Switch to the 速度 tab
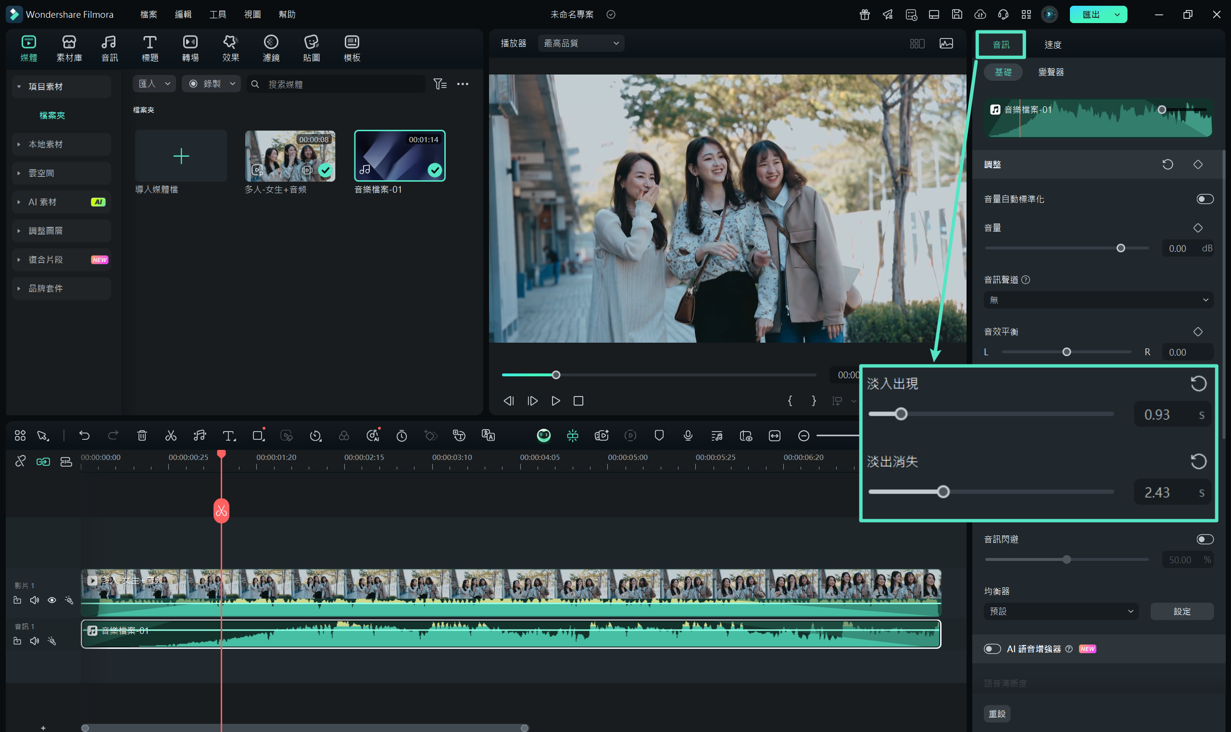The height and width of the screenshot is (732, 1231). click(x=1053, y=44)
